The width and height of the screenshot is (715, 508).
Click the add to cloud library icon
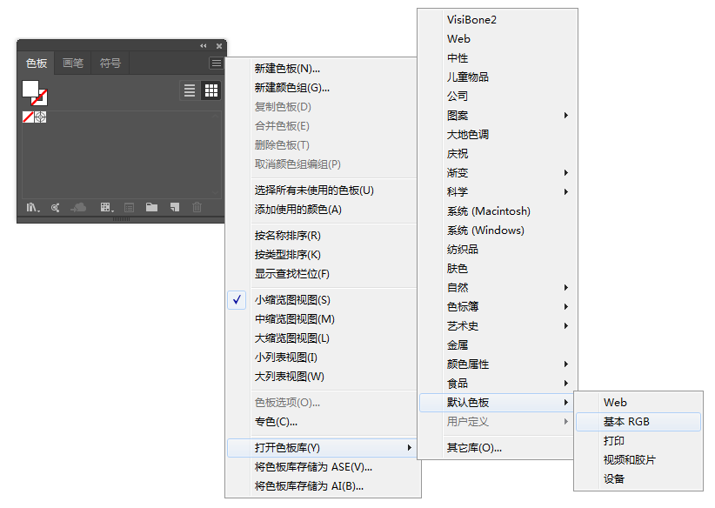point(78,208)
